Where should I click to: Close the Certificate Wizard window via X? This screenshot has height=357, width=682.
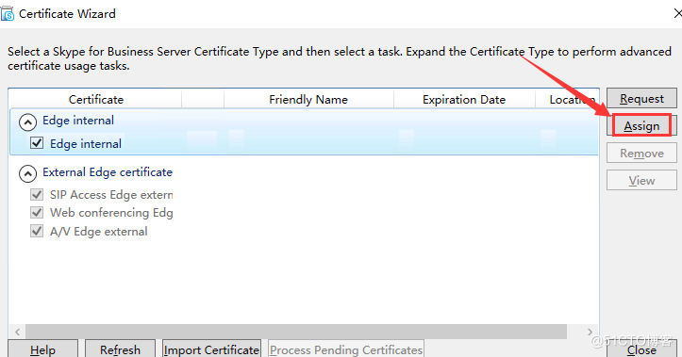(677, 13)
